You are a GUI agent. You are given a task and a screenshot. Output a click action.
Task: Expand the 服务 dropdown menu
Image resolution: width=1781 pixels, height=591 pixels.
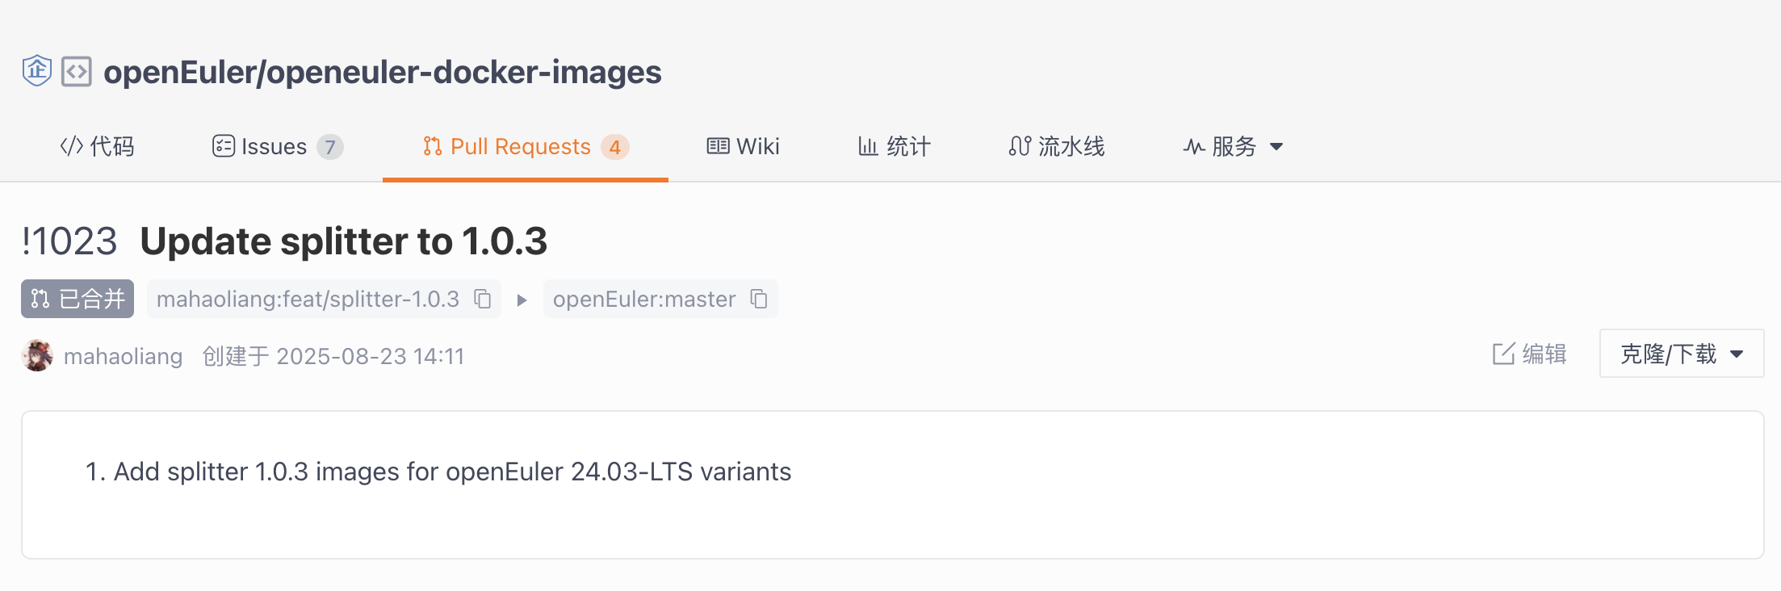[1234, 146]
